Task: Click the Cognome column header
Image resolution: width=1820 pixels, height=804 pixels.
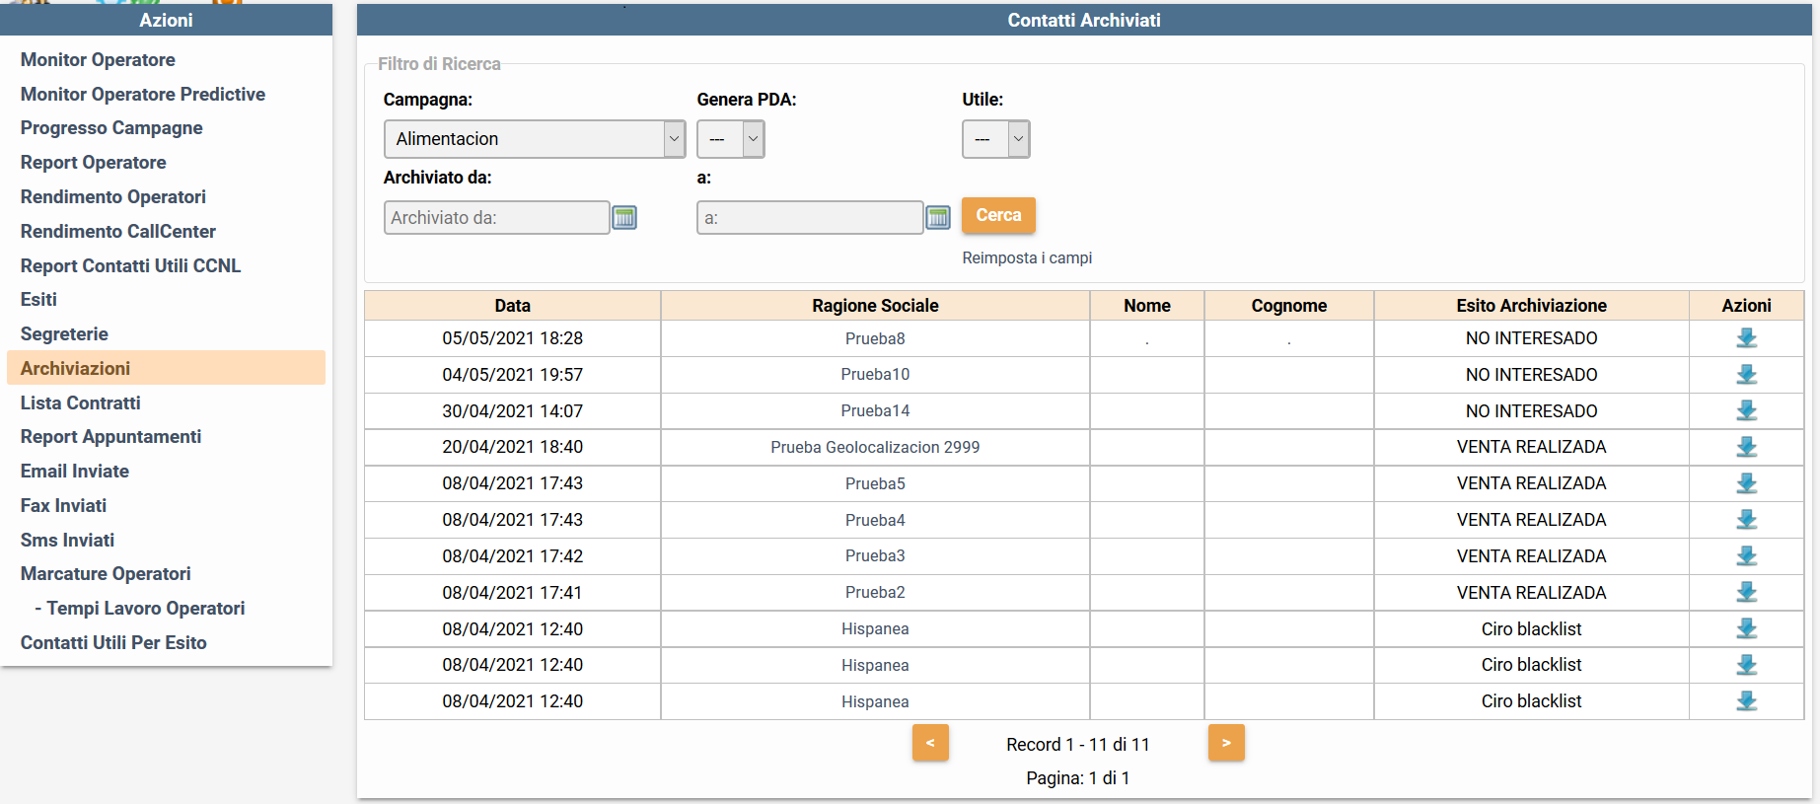Action: click(1289, 306)
